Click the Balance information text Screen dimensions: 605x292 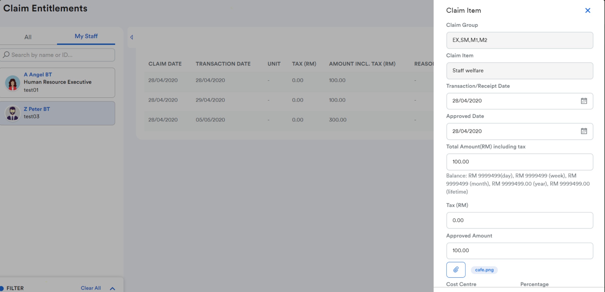point(518,184)
